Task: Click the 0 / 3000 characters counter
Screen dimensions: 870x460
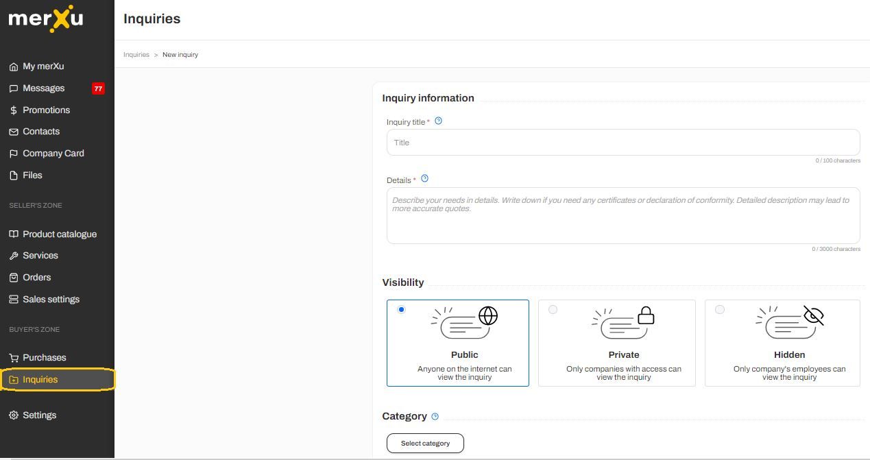Action: [836, 249]
